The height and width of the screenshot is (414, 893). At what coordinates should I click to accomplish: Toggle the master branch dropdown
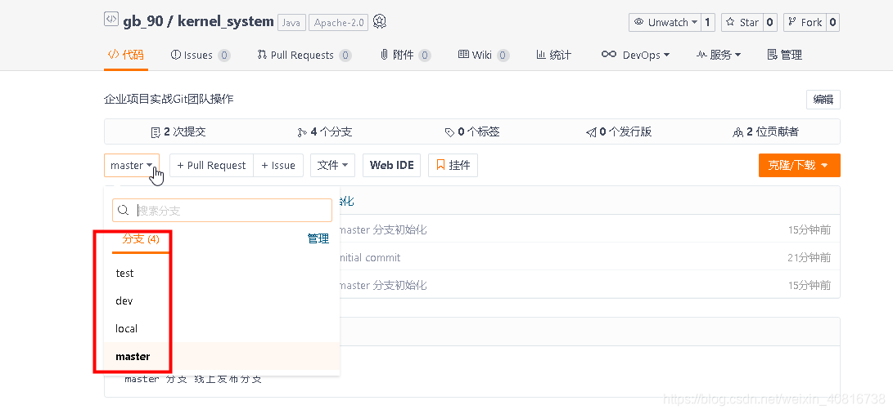(x=132, y=165)
